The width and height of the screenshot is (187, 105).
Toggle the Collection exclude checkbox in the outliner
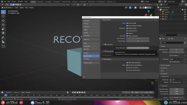coord(183,10)
